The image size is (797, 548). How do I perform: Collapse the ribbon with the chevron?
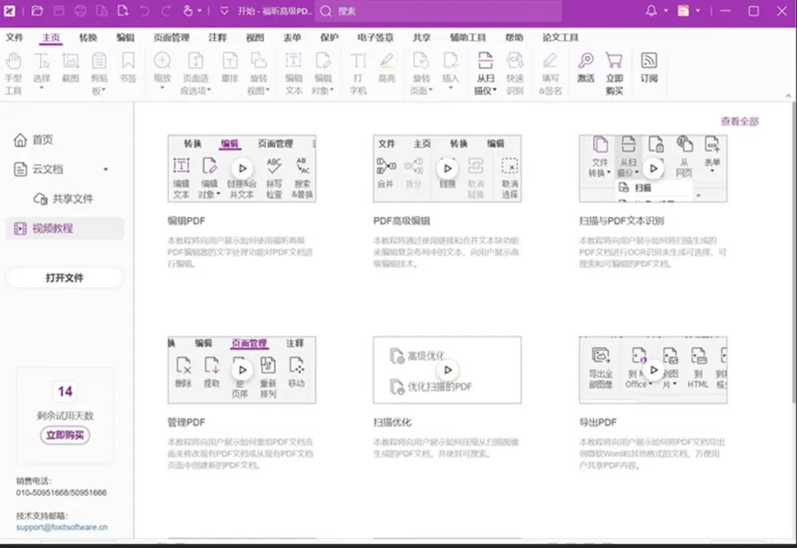coord(788,95)
